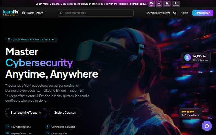Click the countdown Days box
This screenshot has width=216, height=135.
[x=152, y=4]
